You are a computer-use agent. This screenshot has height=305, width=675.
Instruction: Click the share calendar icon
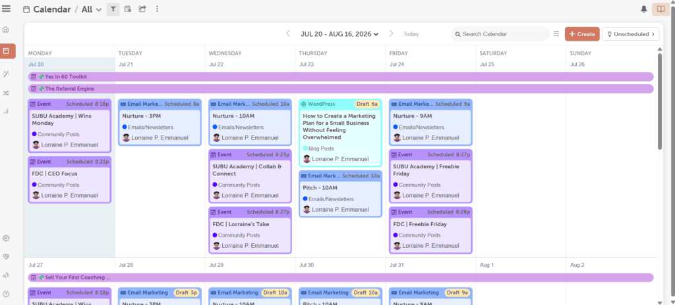click(x=142, y=9)
